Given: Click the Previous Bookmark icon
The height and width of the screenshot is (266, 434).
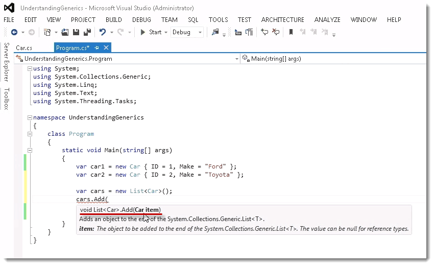Looking at the screenshot, I should (303, 32).
